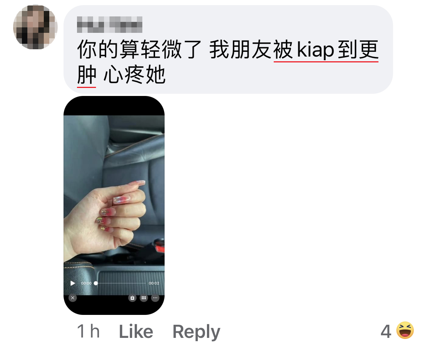The width and height of the screenshot is (427, 347).
Task: Open the 1 h timestamp link
Action: (x=89, y=331)
